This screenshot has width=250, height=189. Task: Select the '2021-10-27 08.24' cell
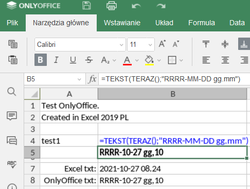coord(172,168)
